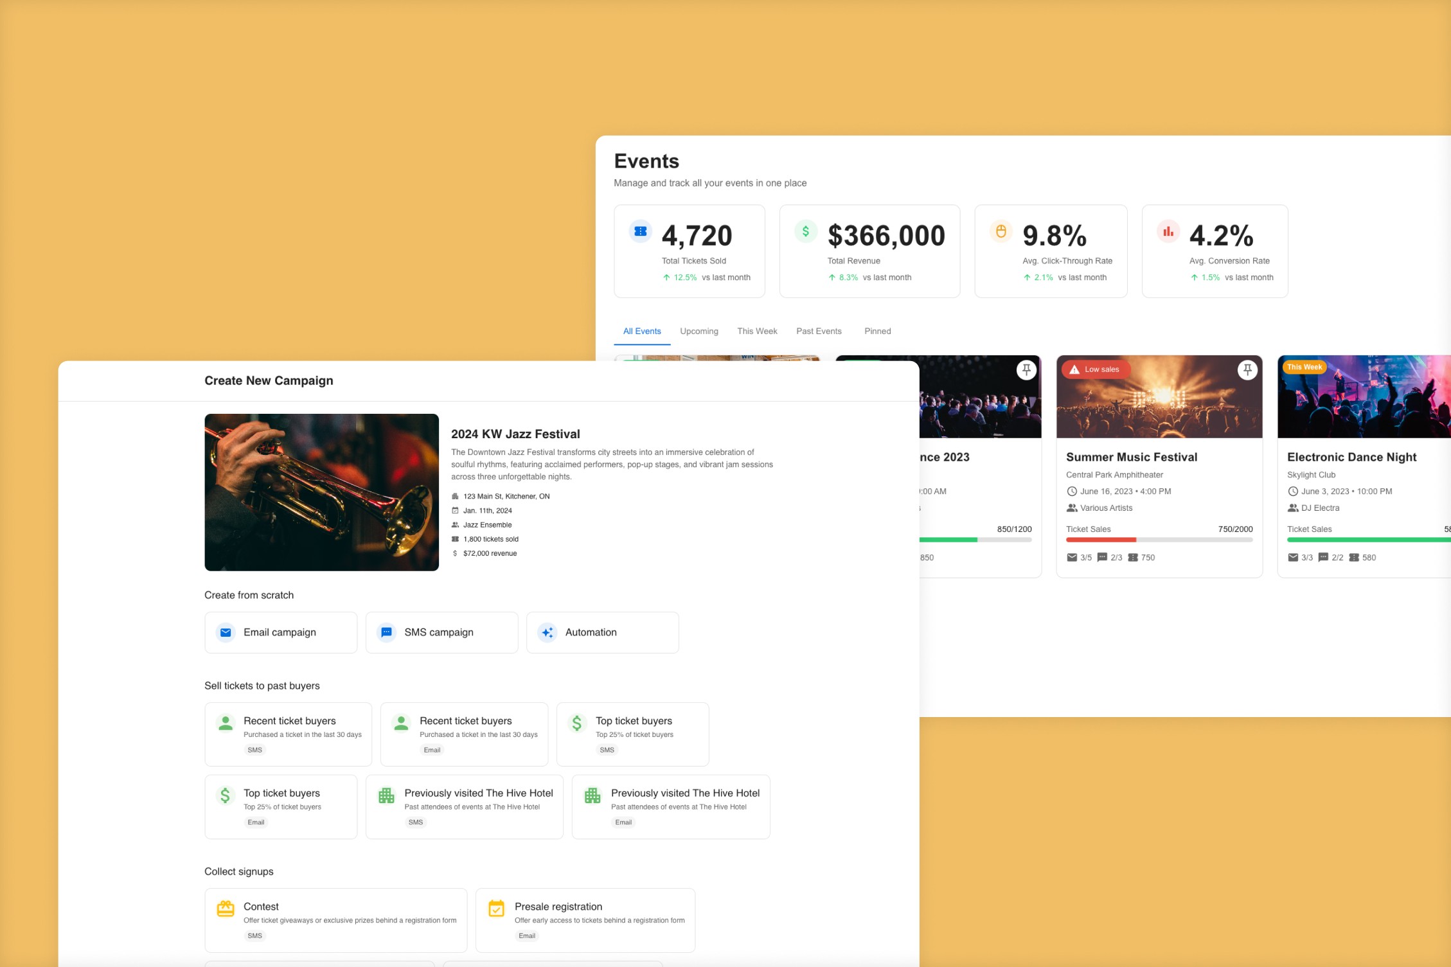Click the Summer Music Festival title
This screenshot has width=1451, height=967.
click(1132, 457)
